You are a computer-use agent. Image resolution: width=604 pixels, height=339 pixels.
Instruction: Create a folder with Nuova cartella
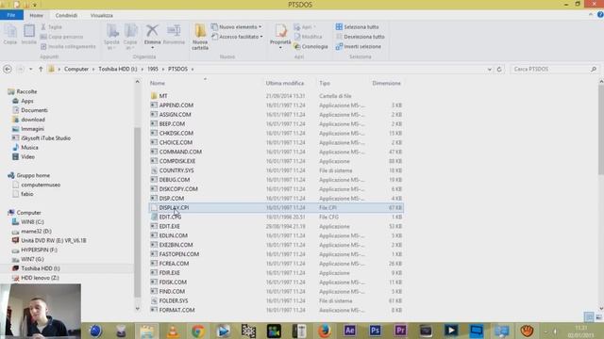(x=200, y=37)
